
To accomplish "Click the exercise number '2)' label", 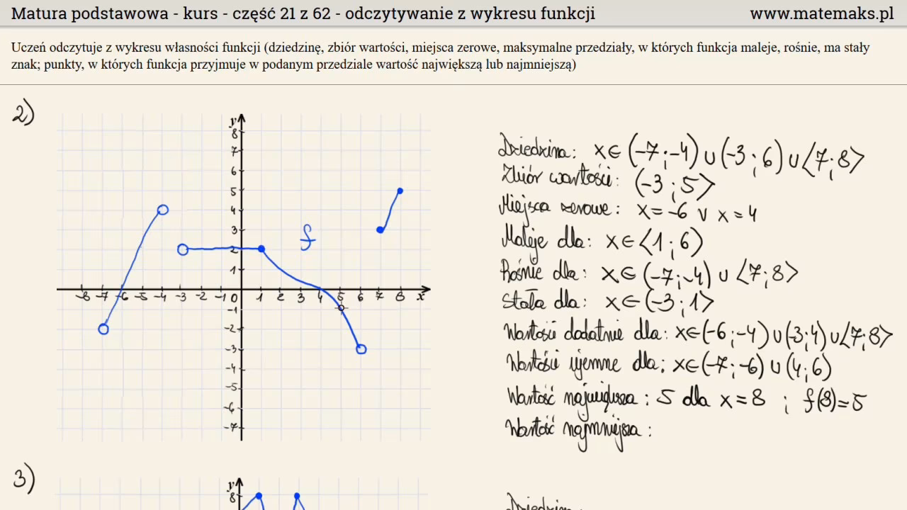I will click(23, 113).
